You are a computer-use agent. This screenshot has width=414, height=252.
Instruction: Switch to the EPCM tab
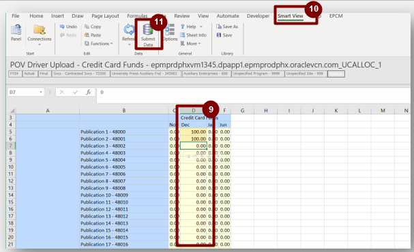[x=336, y=16]
